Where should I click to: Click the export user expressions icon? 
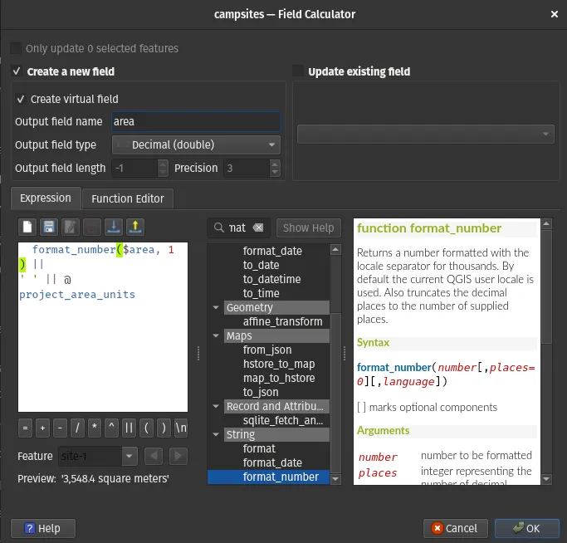click(135, 227)
